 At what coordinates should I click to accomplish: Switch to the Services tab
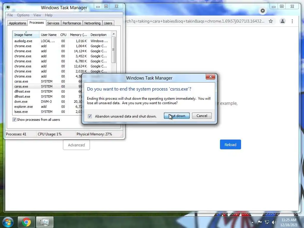click(x=53, y=23)
